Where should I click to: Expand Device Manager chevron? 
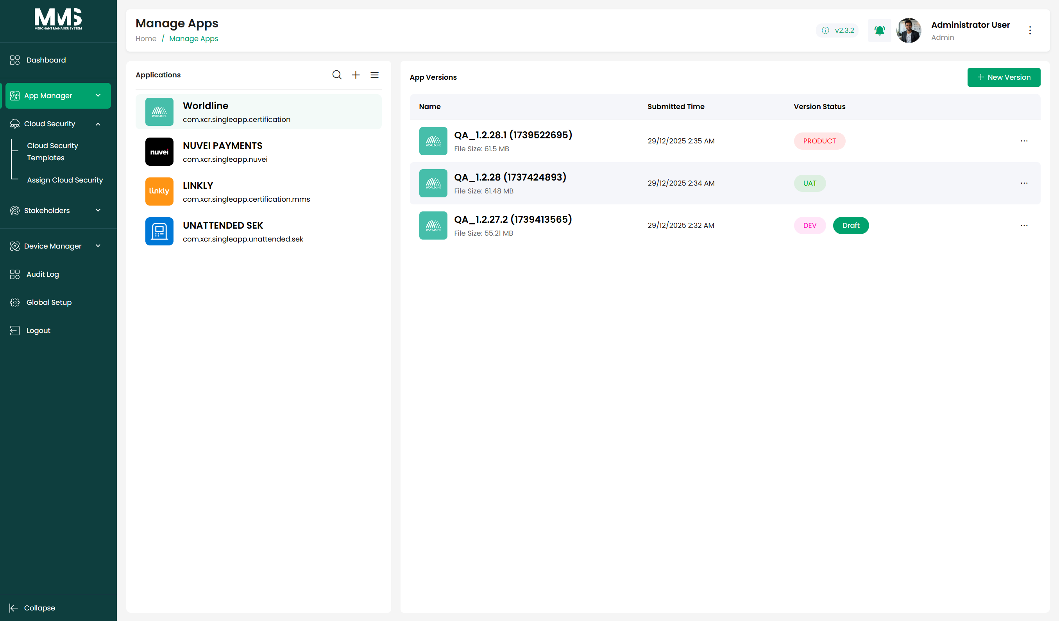coord(98,246)
